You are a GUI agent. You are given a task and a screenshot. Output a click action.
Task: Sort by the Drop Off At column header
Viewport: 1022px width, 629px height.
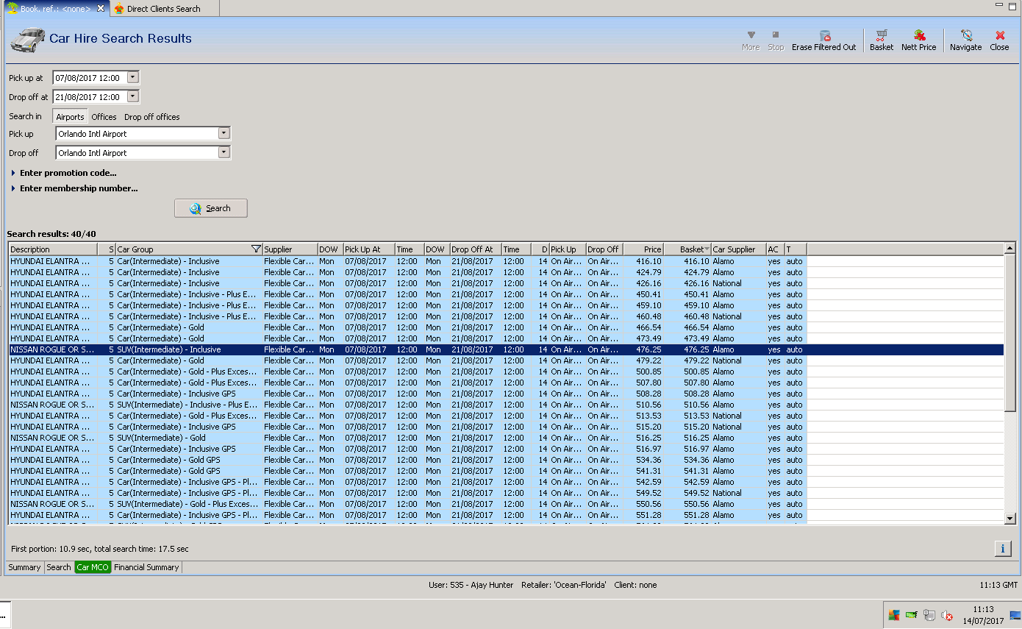point(476,249)
